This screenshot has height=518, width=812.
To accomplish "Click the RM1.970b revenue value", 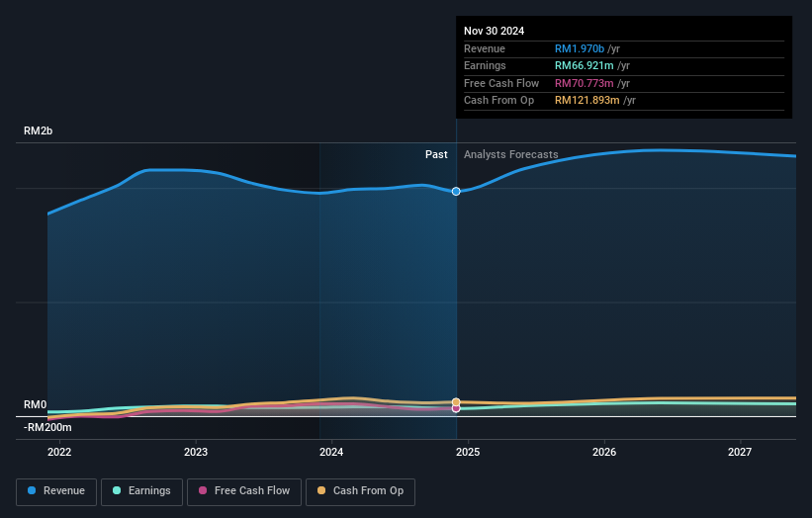I will [580, 48].
